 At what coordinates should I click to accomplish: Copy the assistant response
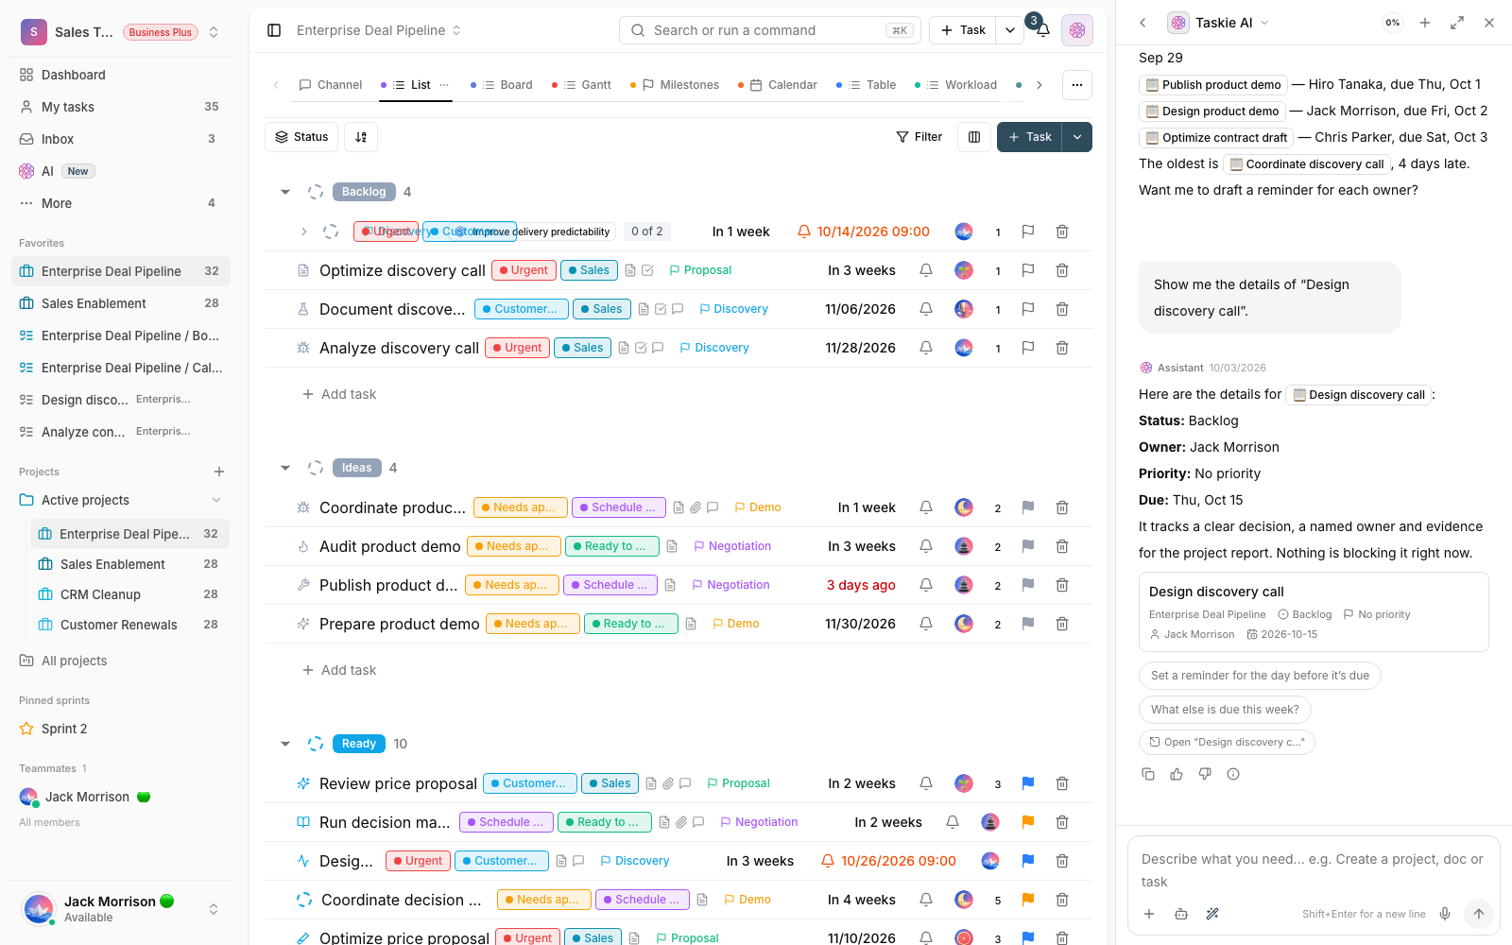tap(1148, 774)
